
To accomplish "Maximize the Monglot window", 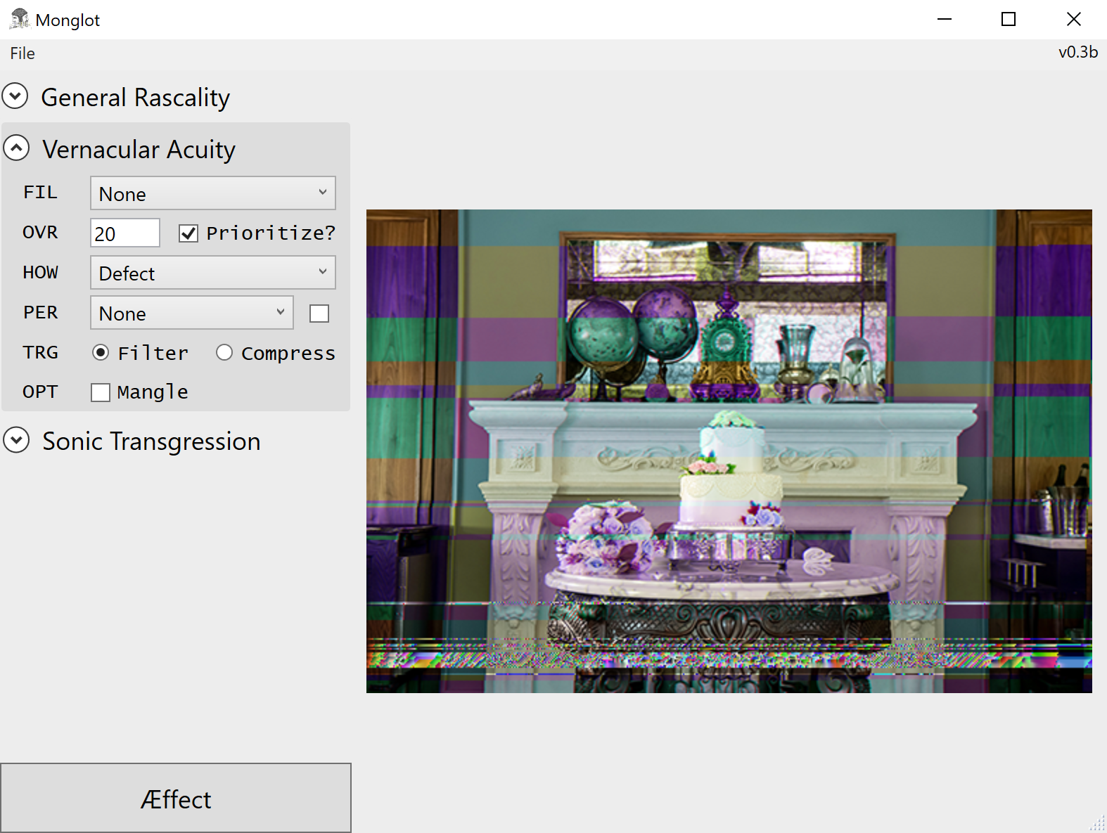I will coord(1009,19).
